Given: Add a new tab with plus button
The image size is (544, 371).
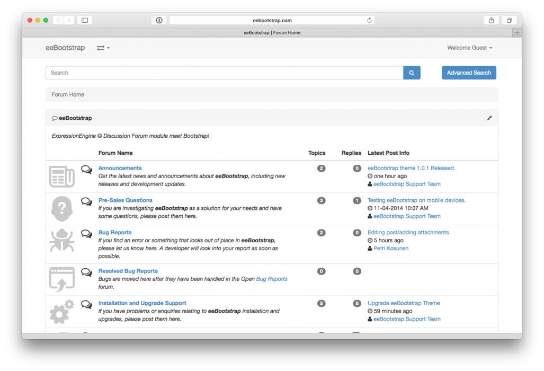Looking at the screenshot, I should pyautogui.click(x=517, y=33).
